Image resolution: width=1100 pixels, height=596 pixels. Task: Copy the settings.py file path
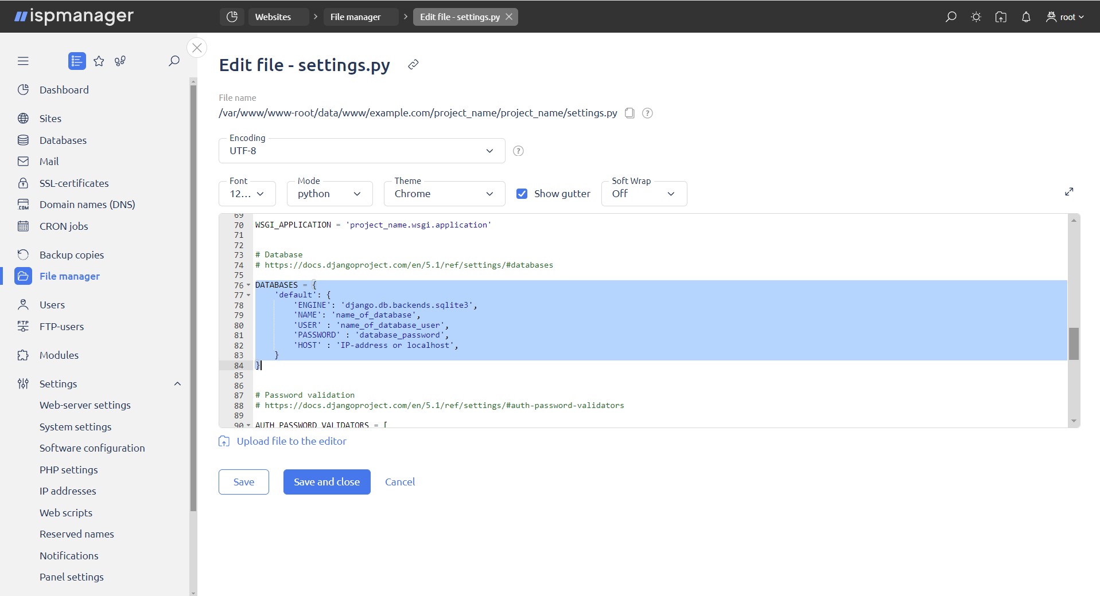[x=629, y=113]
